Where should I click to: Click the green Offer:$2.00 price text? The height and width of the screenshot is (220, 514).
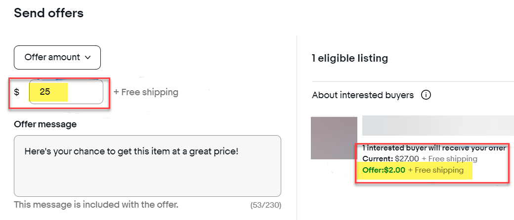tap(384, 170)
